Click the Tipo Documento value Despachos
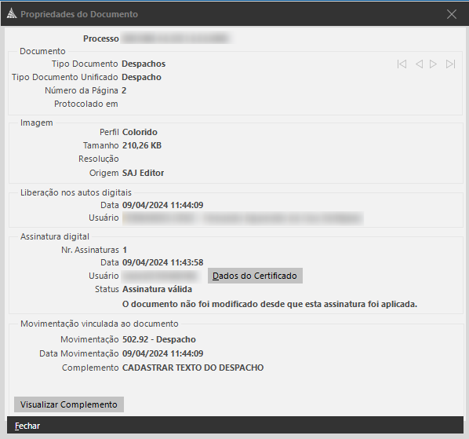The width and height of the screenshot is (469, 439). [x=144, y=64]
